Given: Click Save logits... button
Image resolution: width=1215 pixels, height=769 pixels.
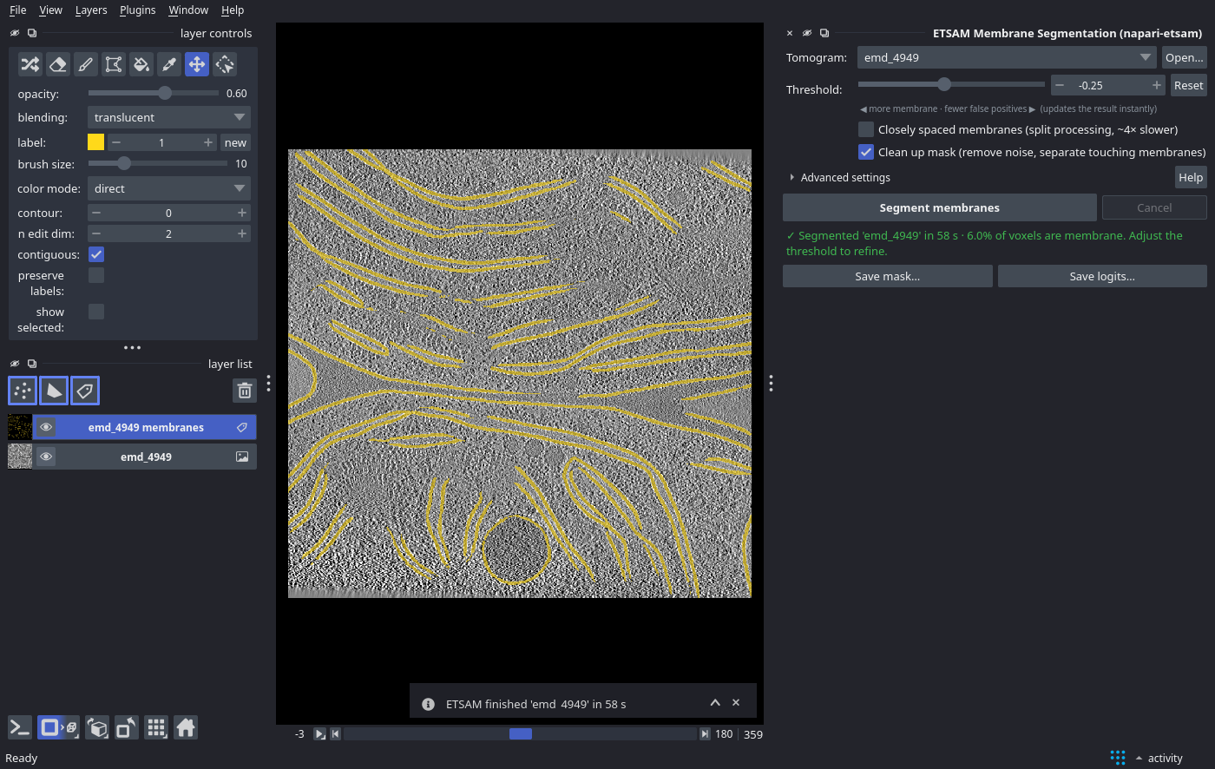Looking at the screenshot, I should point(1102,276).
